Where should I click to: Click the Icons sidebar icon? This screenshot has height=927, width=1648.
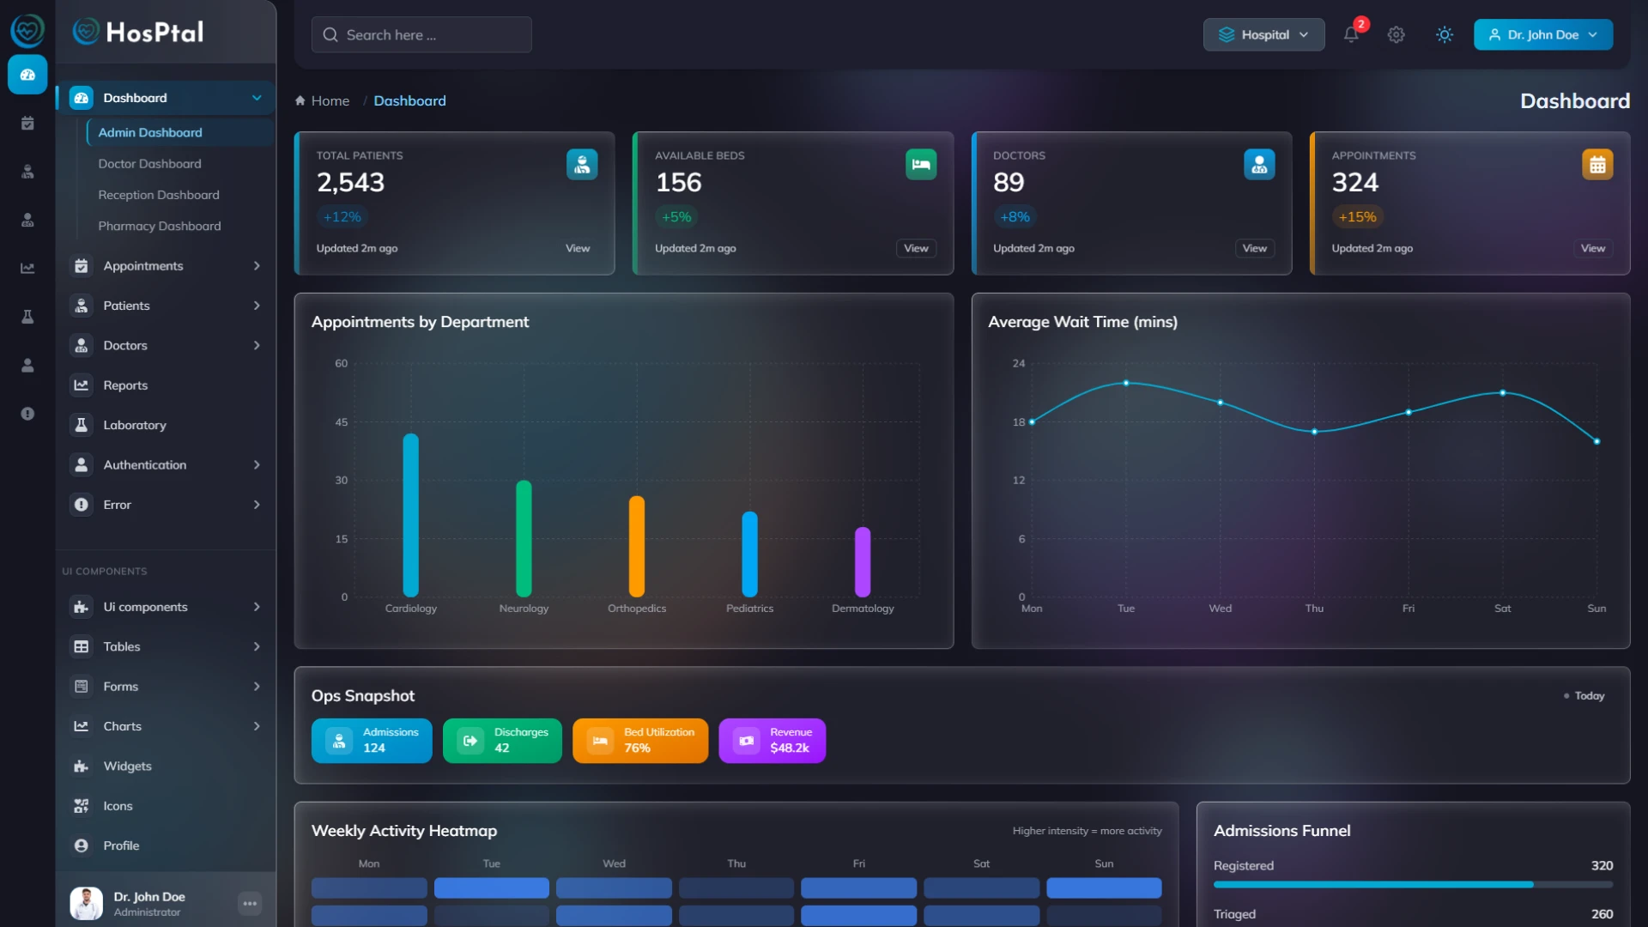click(82, 806)
